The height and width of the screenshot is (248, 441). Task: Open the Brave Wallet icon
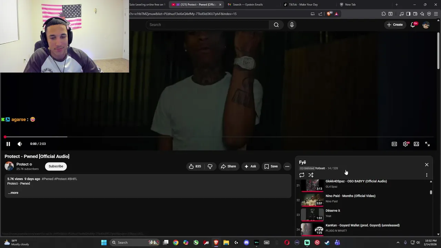pyautogui.click(x=415, y=14)
